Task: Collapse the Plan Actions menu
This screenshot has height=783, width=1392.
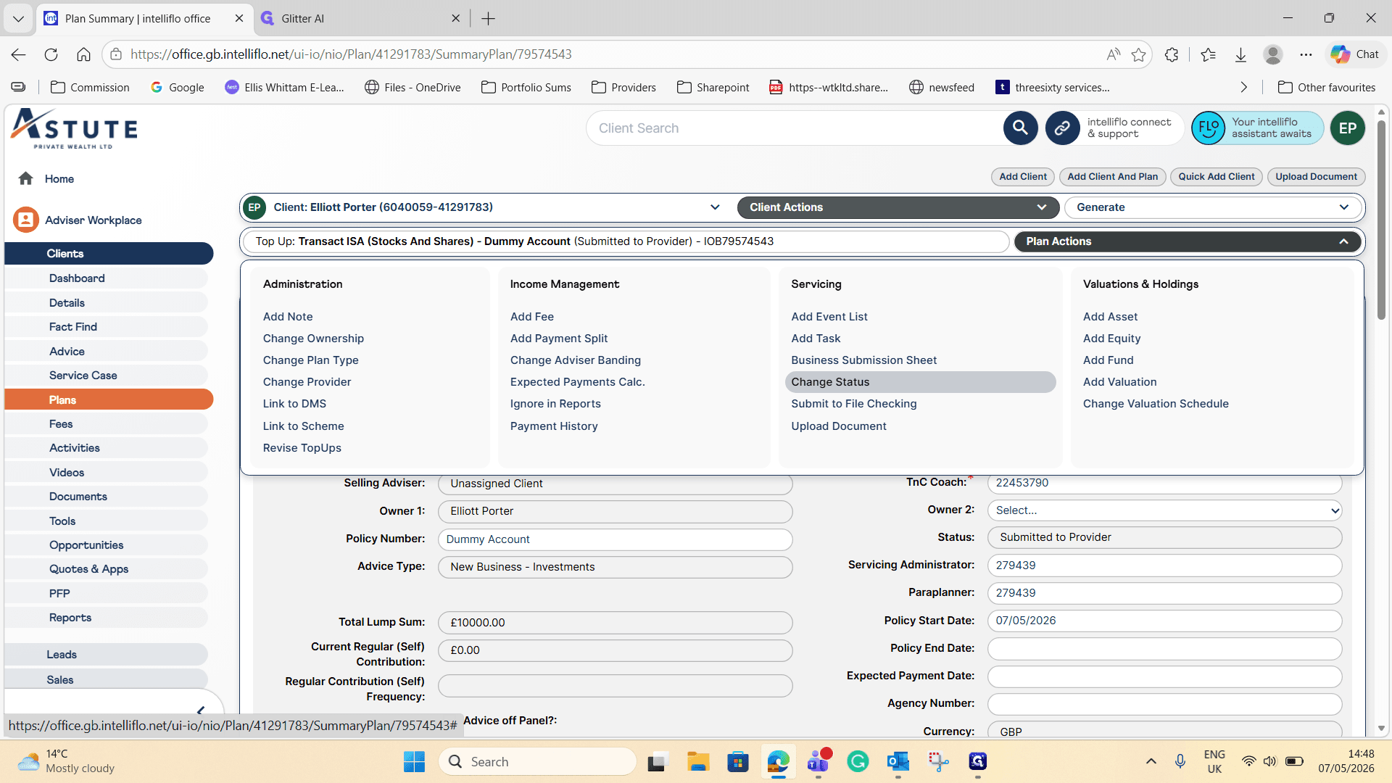Action: (x=1187, y=241)
